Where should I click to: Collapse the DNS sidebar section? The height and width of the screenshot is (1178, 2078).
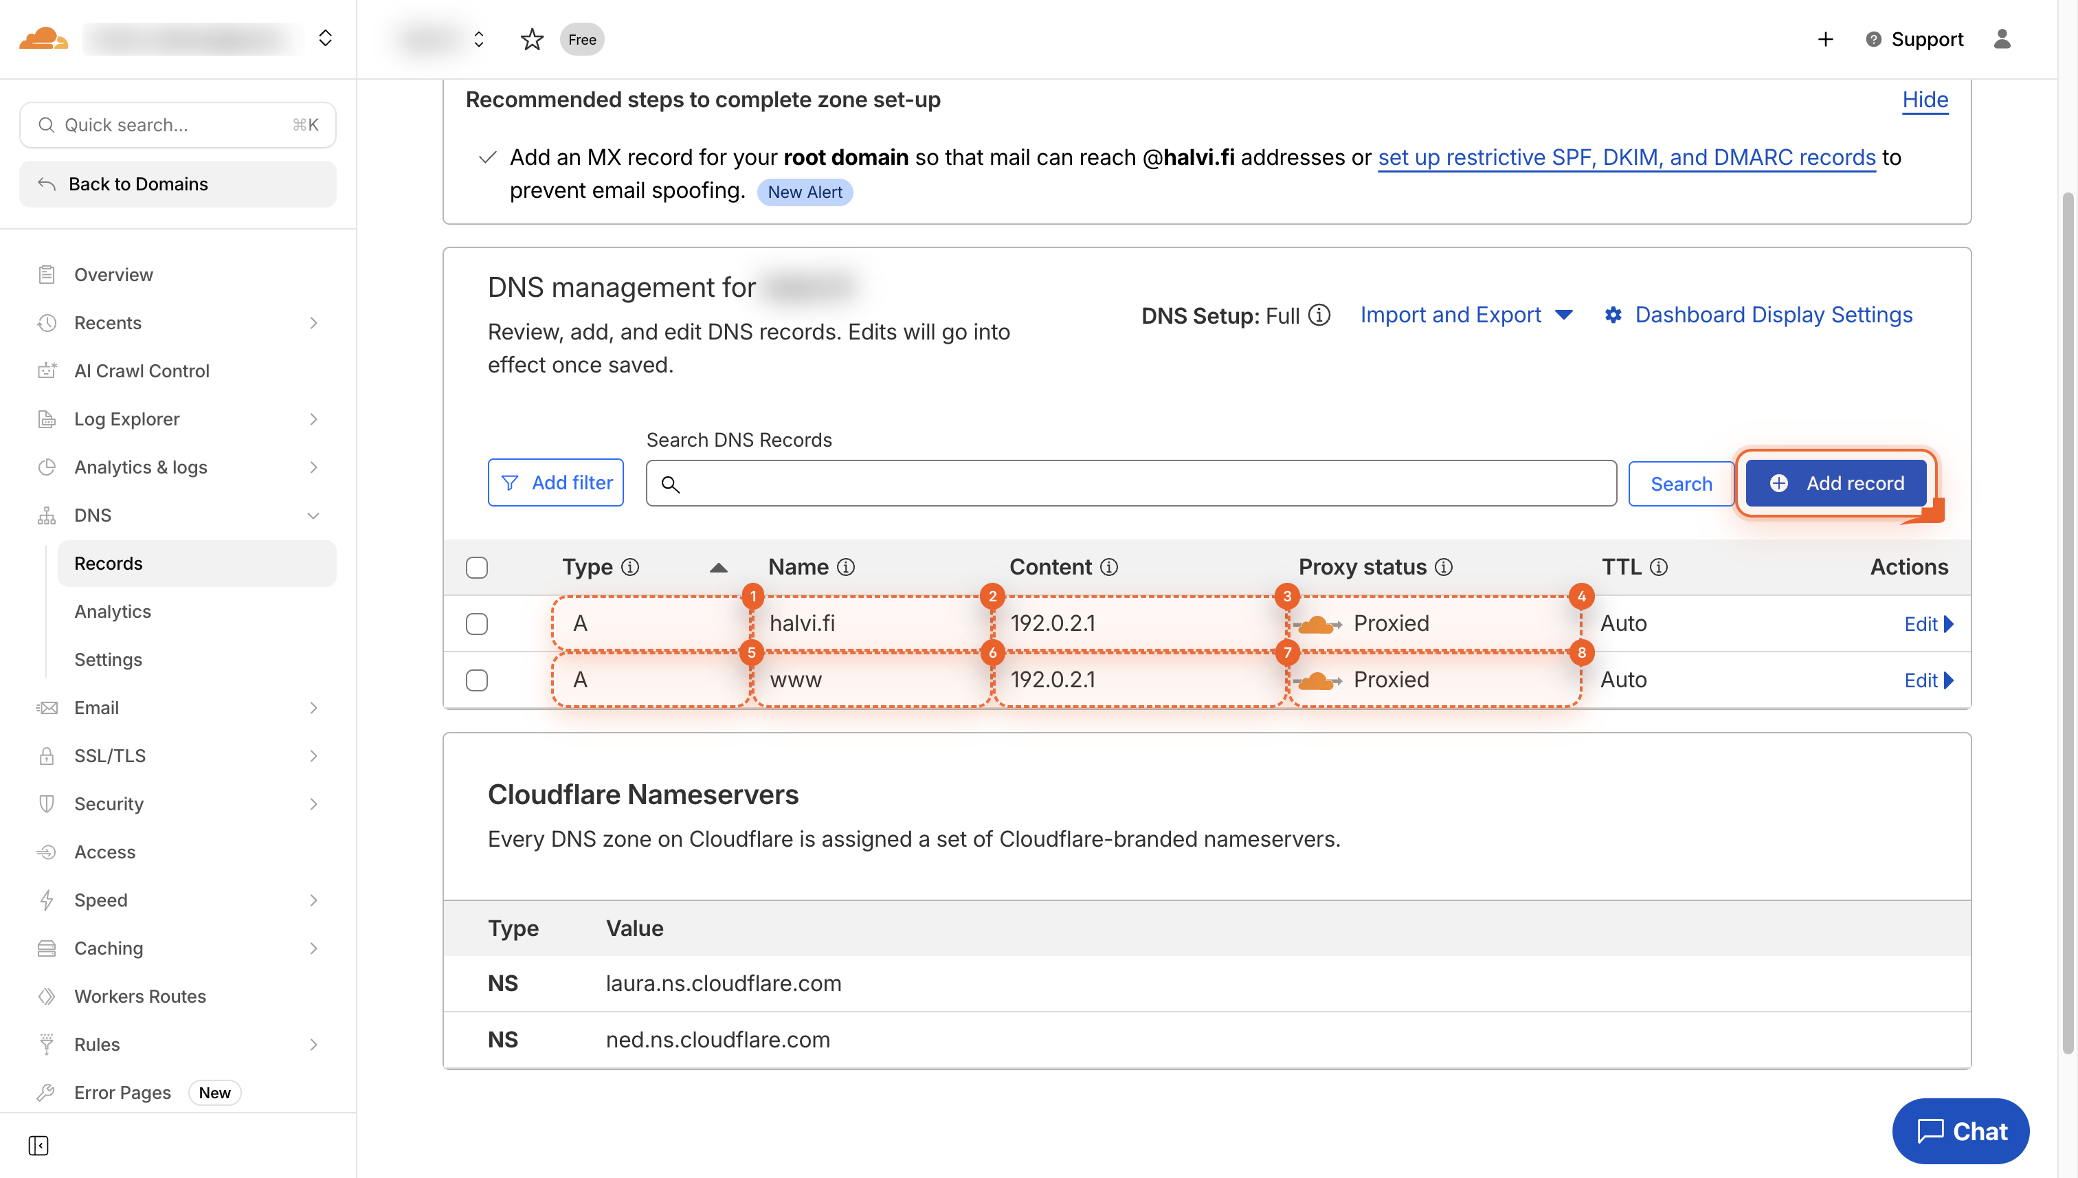[313, 515]
